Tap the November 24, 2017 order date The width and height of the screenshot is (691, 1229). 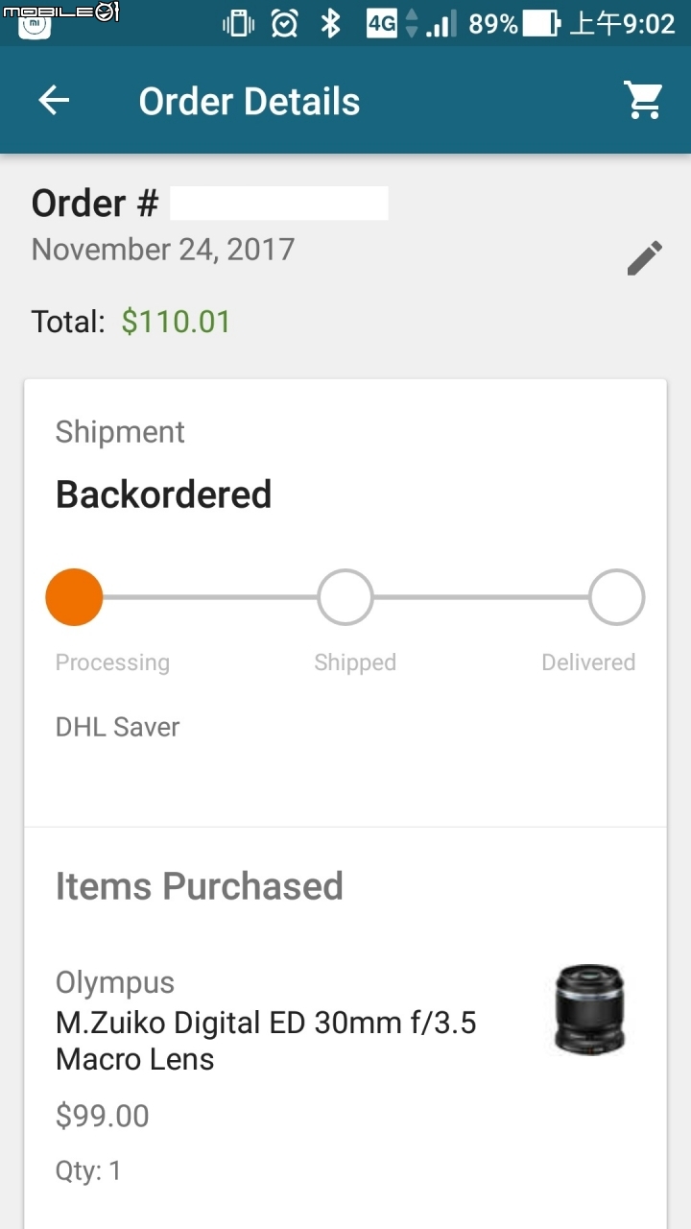point(162,250)
